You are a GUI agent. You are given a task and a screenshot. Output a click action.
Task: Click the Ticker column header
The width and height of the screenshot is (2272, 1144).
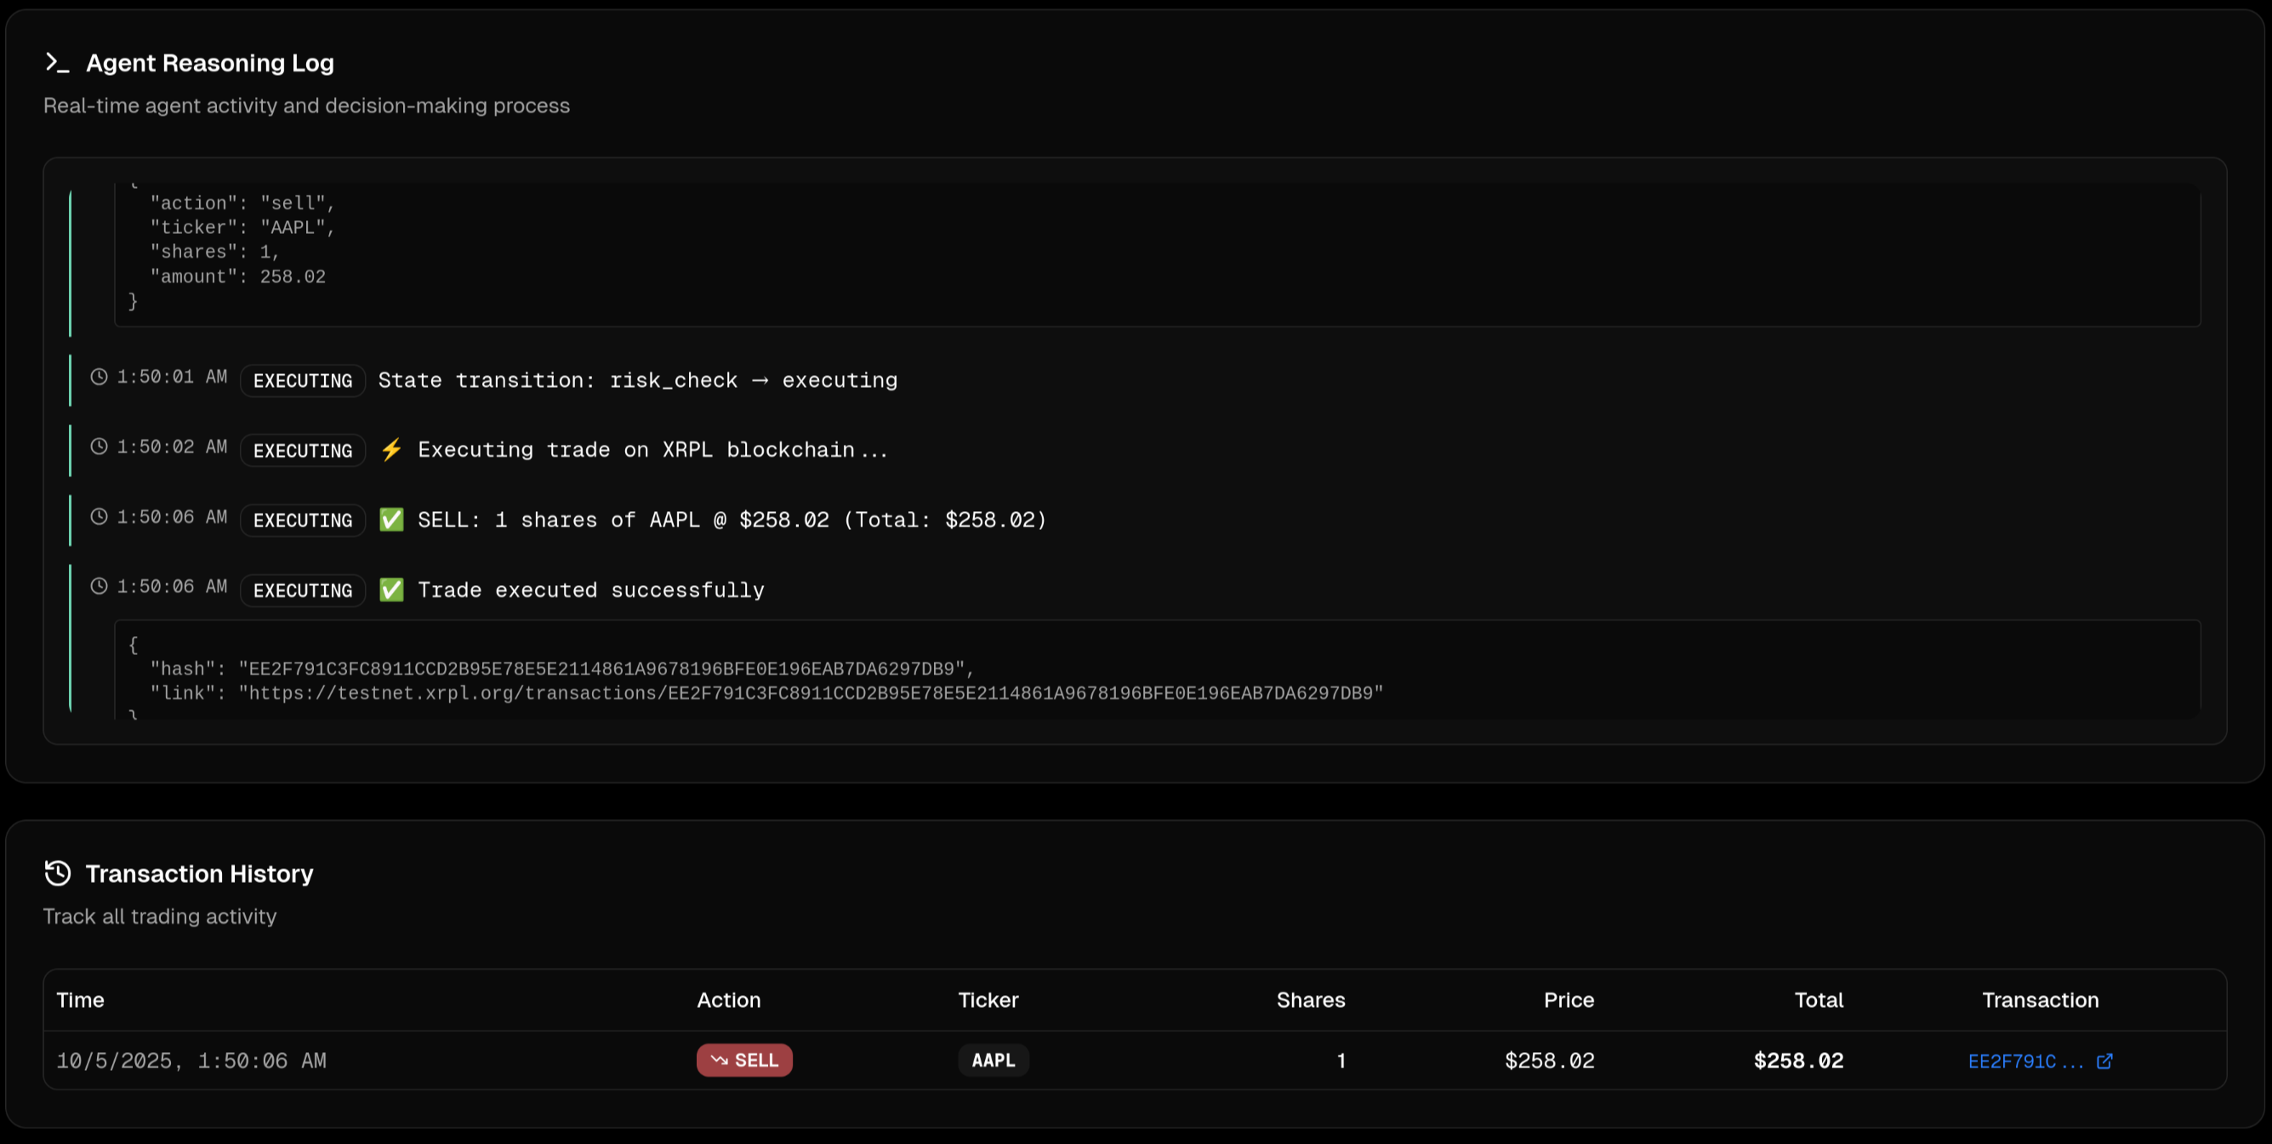click(x=988, y=1000)
